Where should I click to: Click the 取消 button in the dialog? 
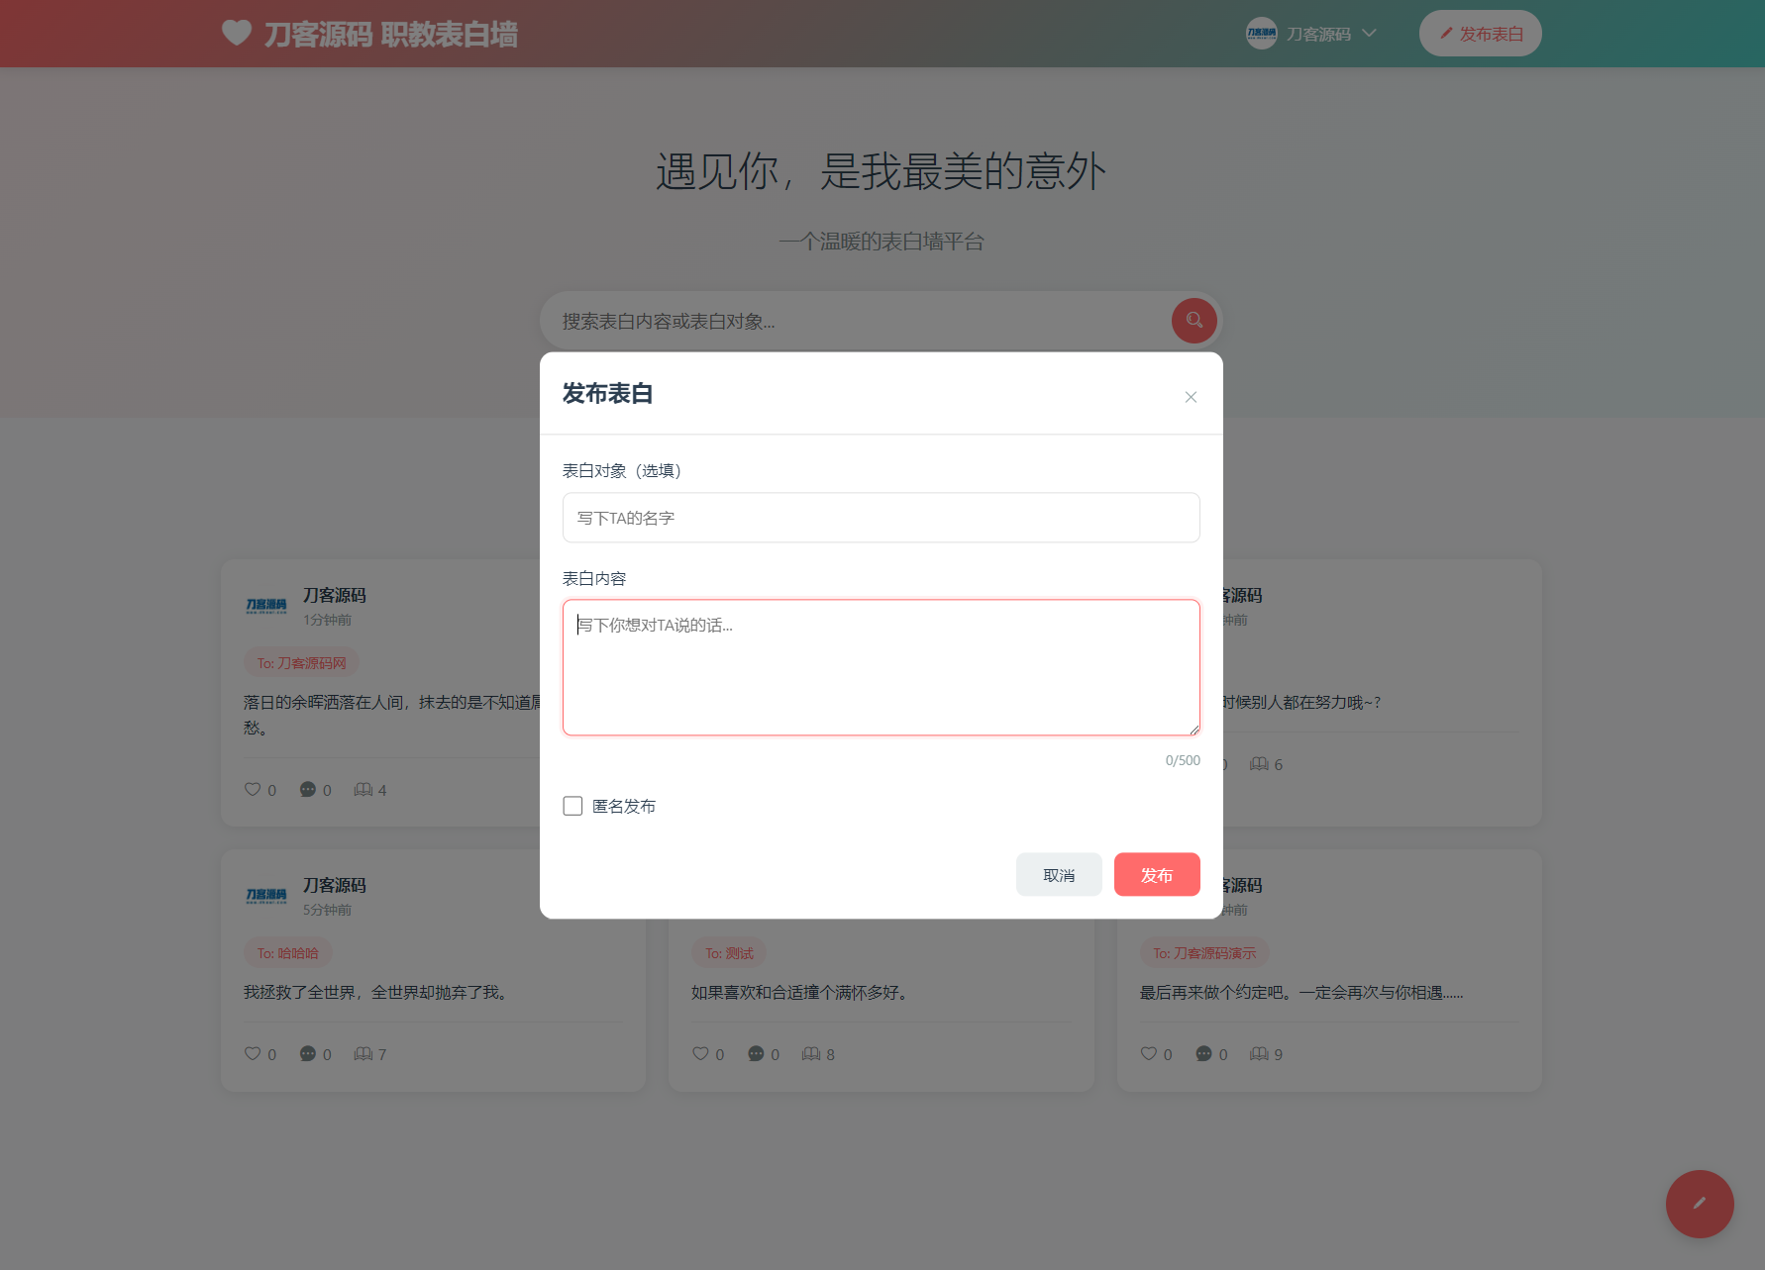[1058, 874]
